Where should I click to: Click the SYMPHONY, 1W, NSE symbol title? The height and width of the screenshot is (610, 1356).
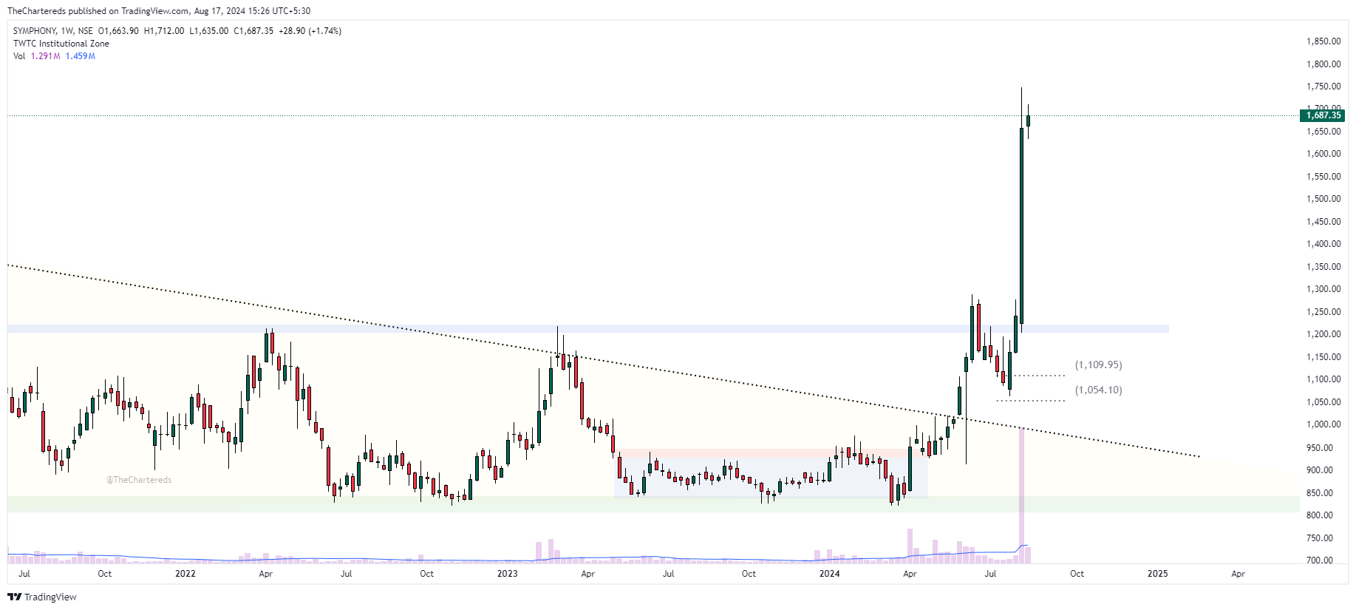pyautogui.click(x=53, y=31)
